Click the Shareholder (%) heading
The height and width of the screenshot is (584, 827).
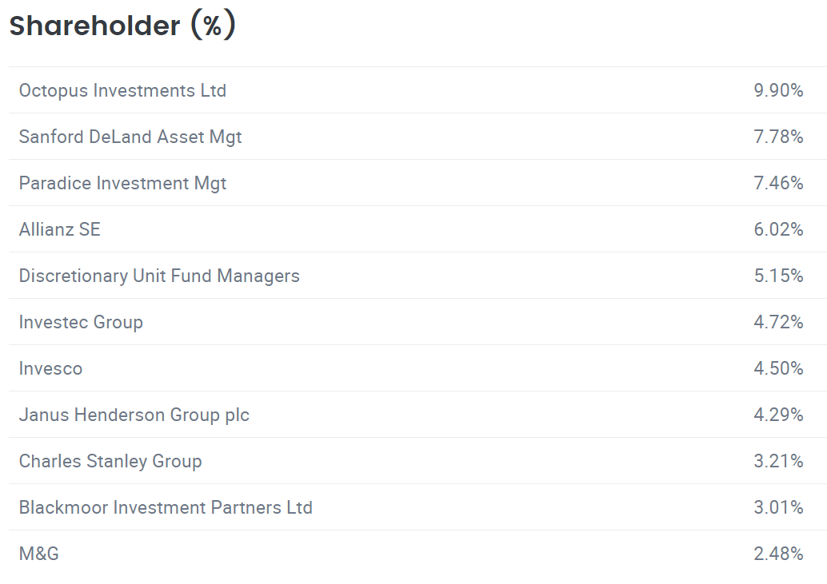click(x=122, y=26)
